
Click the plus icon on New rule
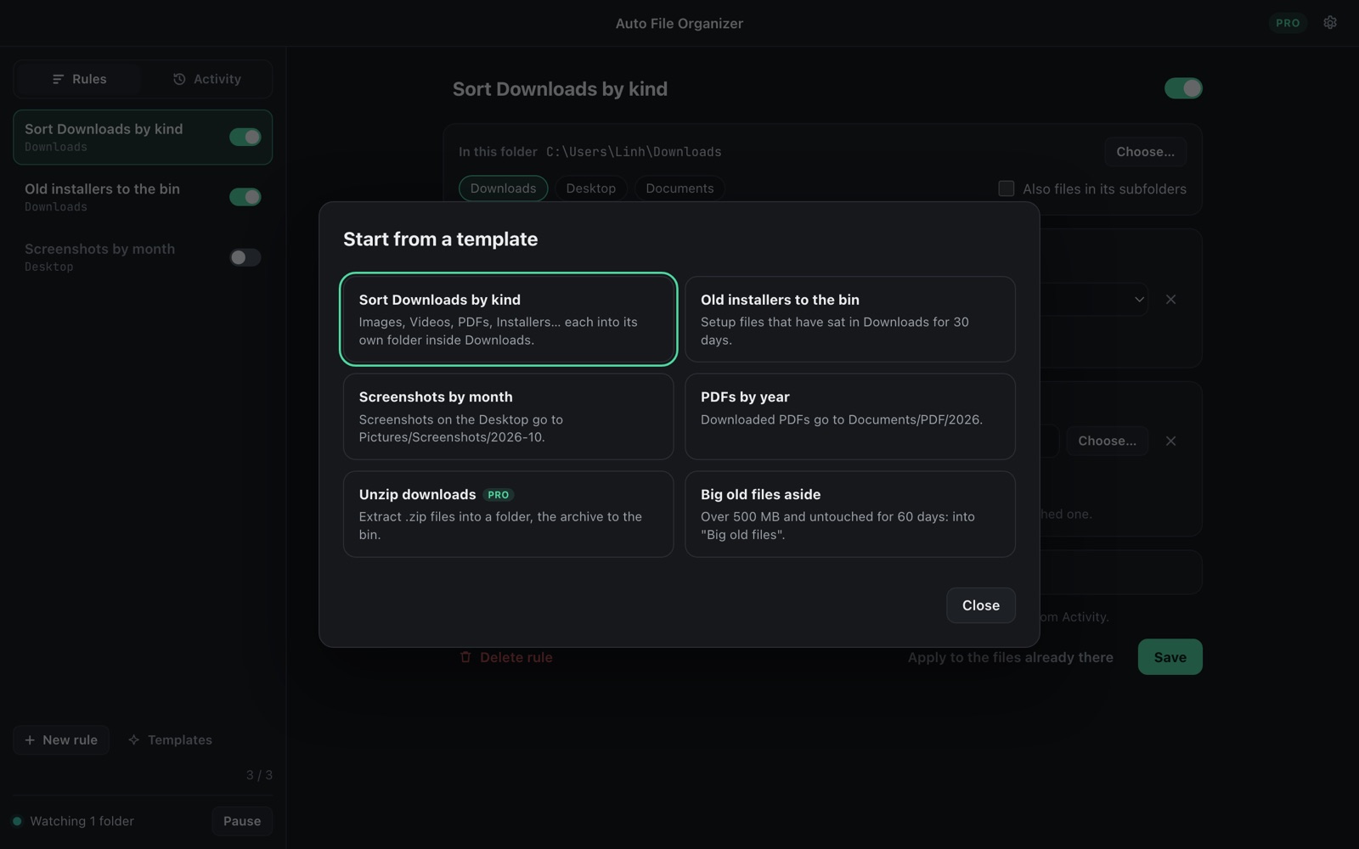[x=30, y=740]
